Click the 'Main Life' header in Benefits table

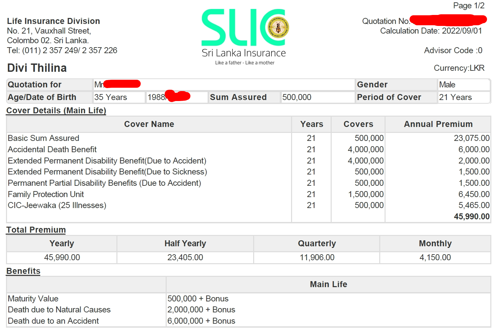coord(328,284)
